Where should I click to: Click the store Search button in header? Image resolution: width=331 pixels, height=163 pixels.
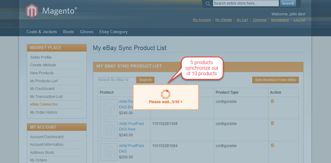(x=288, y=3)
